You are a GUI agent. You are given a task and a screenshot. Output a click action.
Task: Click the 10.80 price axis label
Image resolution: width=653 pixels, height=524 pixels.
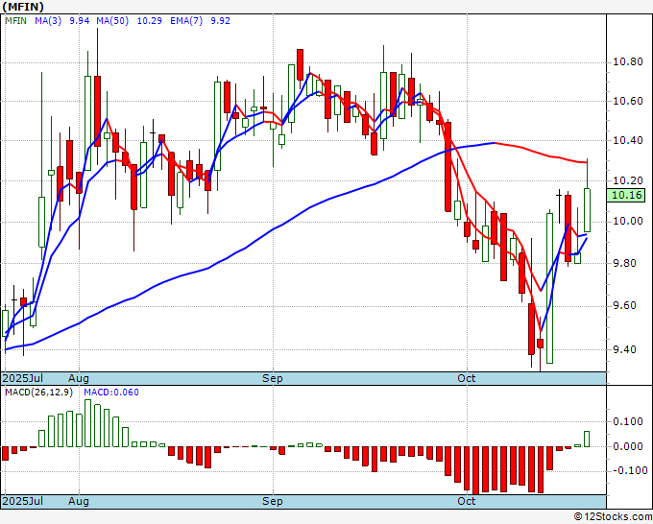pos(628,62)
